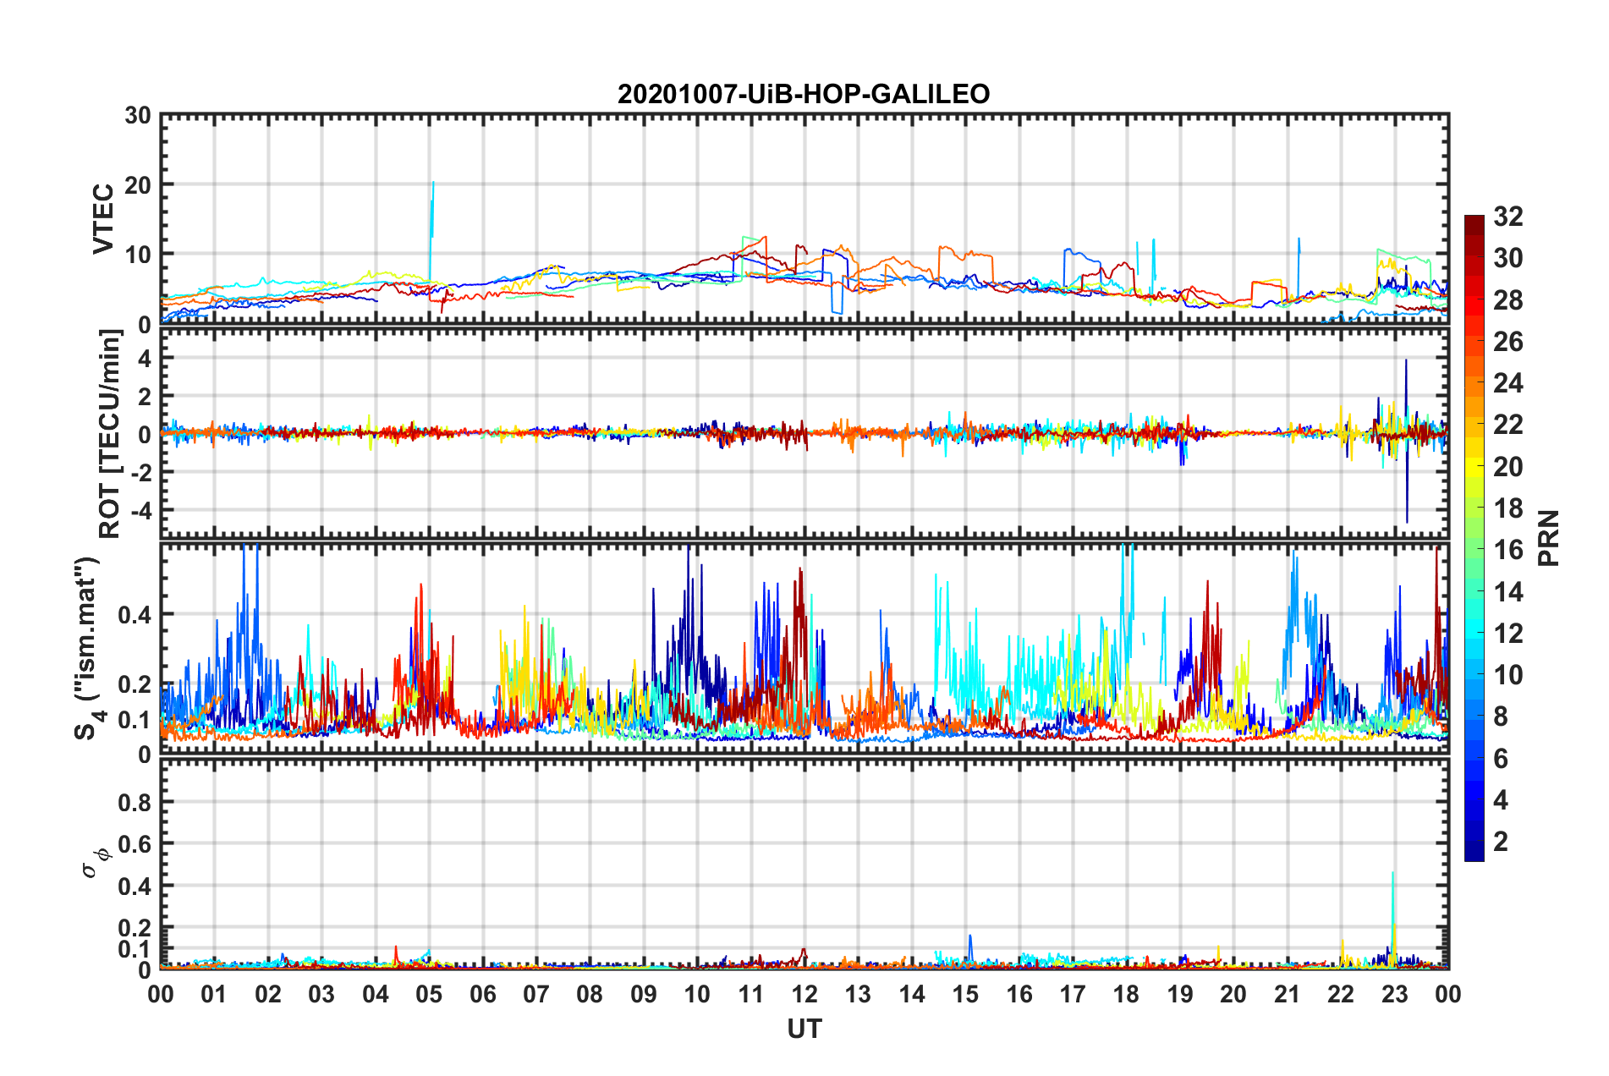
Task: Click the "30" tick on the VTEC axis
Action: pyautogui.click(x=138, y=115)
